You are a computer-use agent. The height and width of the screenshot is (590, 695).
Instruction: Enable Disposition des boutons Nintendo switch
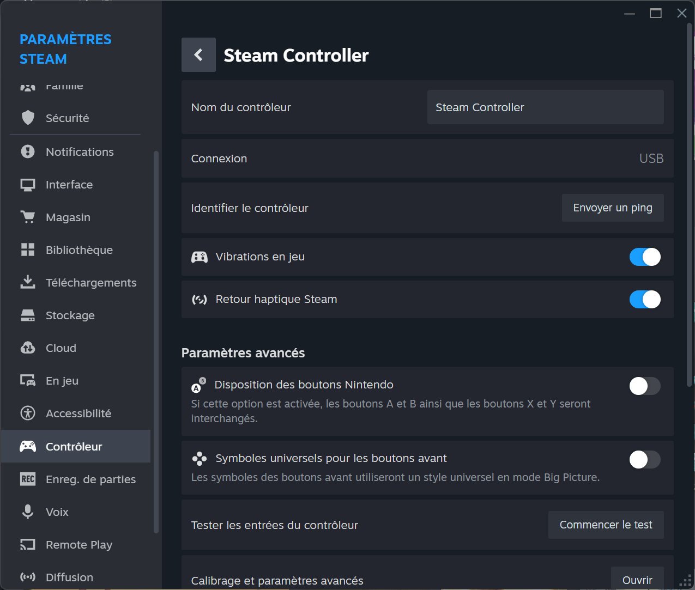click(645, 386)
